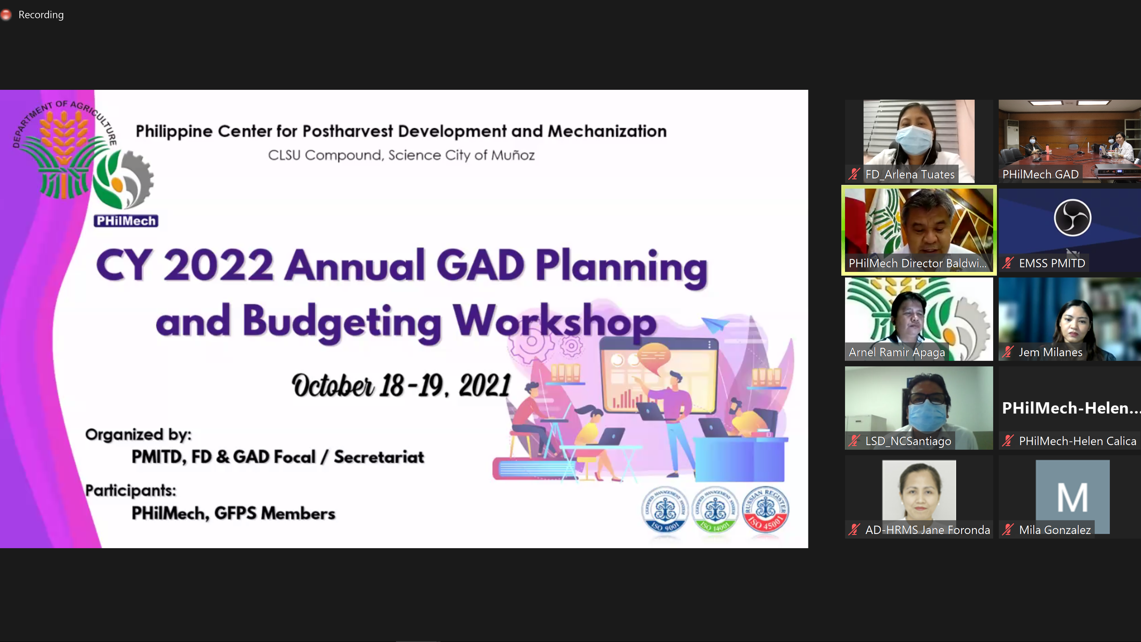The height and width of the screenshot is (642, 1141).
Task: Click muted mic icon beside AD-HRMS Jane Foronda
Action: click(x=854, y=530)
